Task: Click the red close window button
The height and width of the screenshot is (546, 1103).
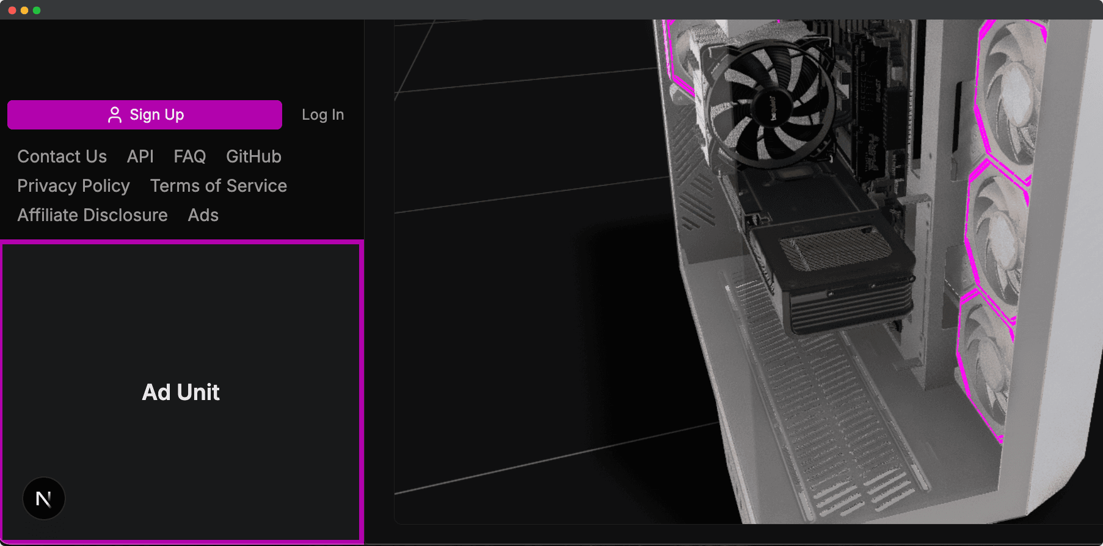Action: click(x=12, y=10)
